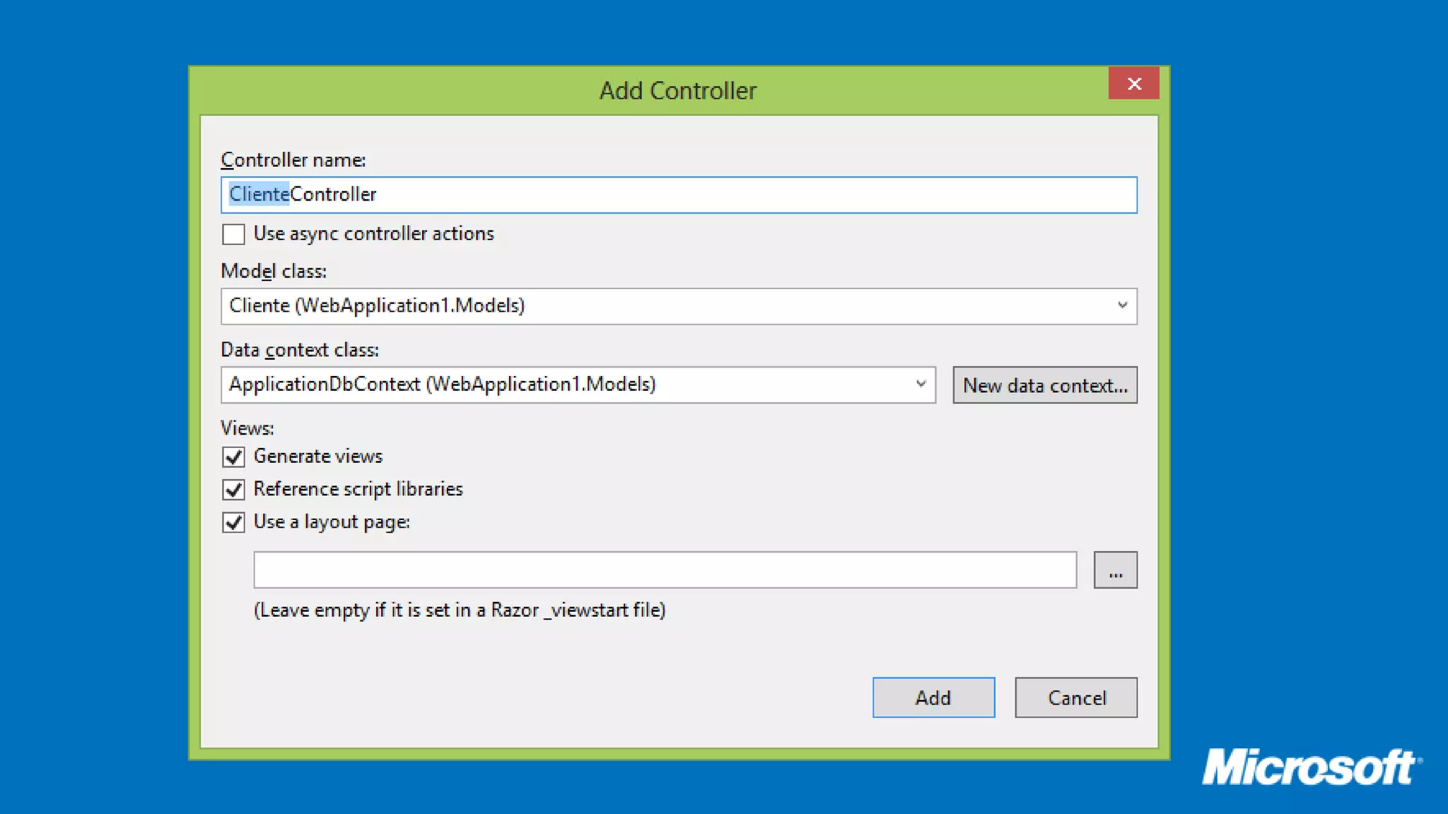Click New data context button
Viewport: 1448px width, 814px height.
point(1044,385)
